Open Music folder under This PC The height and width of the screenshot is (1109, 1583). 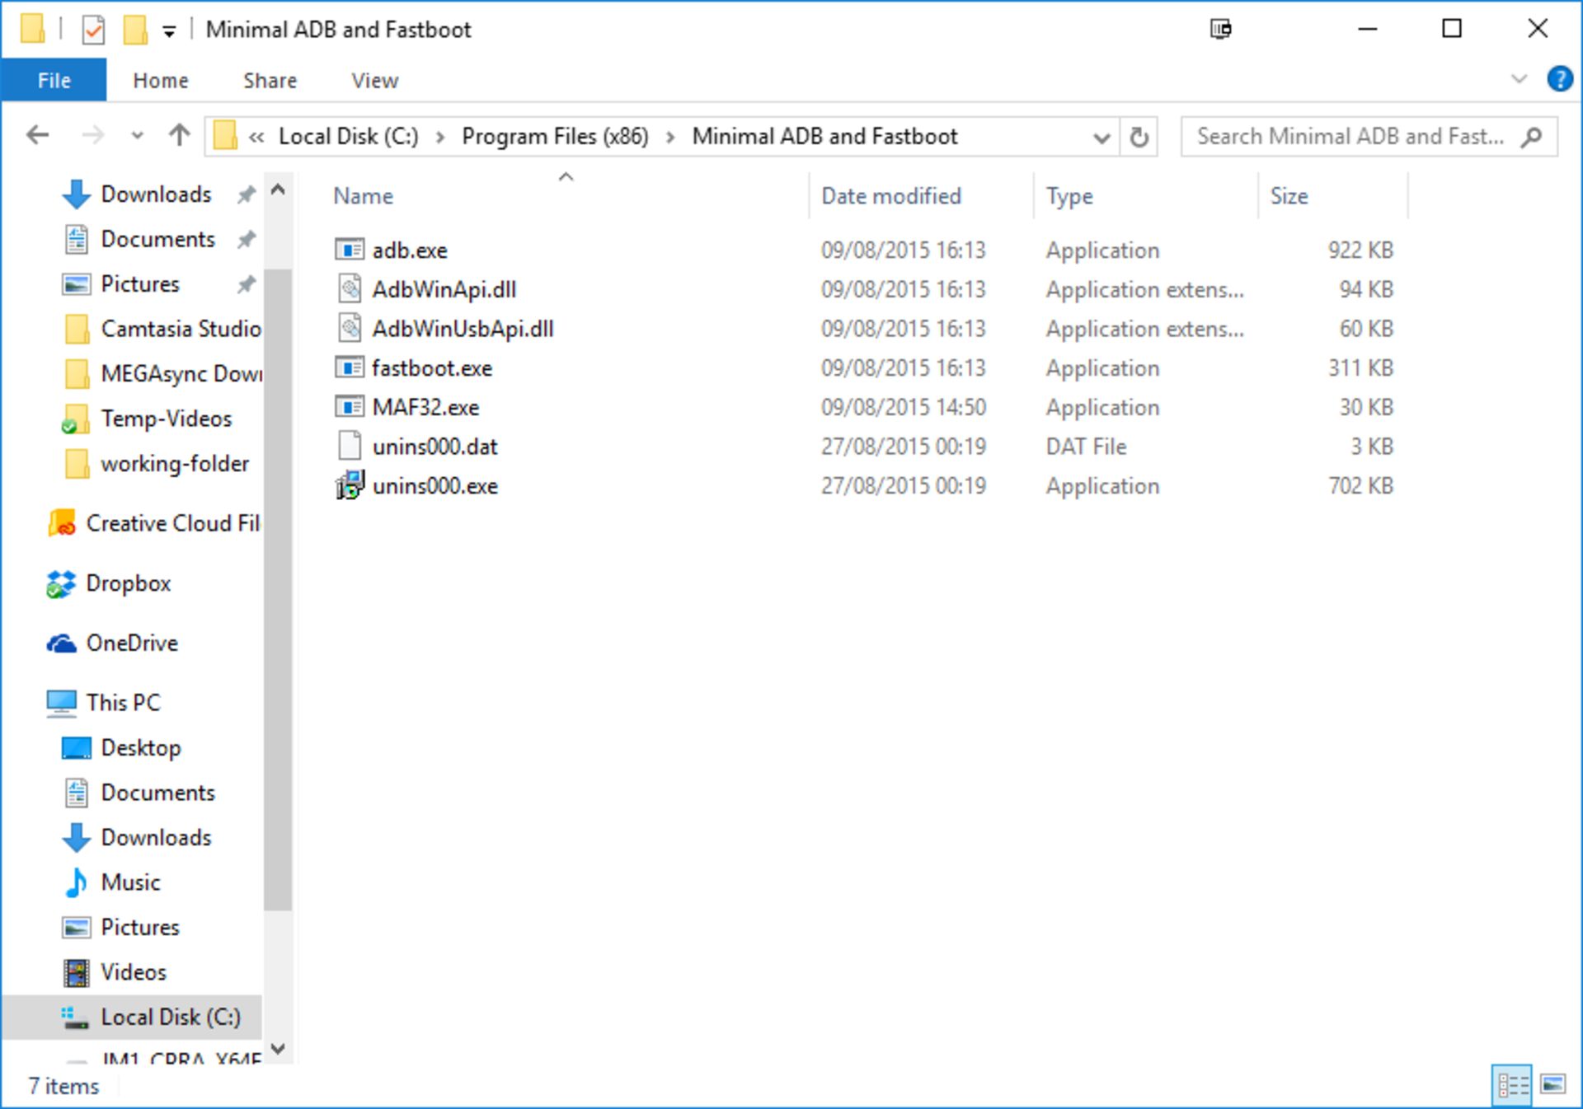(112, 882)
